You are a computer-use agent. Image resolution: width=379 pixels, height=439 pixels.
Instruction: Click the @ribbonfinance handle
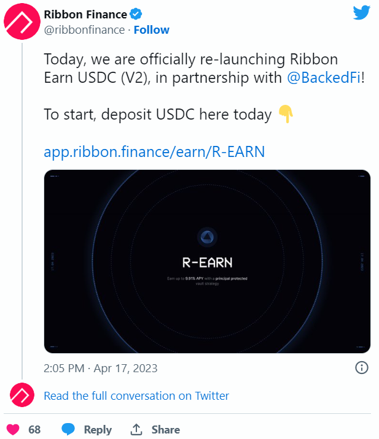click(x=84, y=29)
